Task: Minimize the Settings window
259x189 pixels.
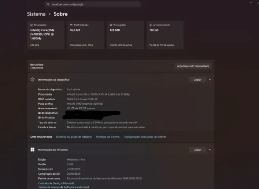Action: pos(251,3)
